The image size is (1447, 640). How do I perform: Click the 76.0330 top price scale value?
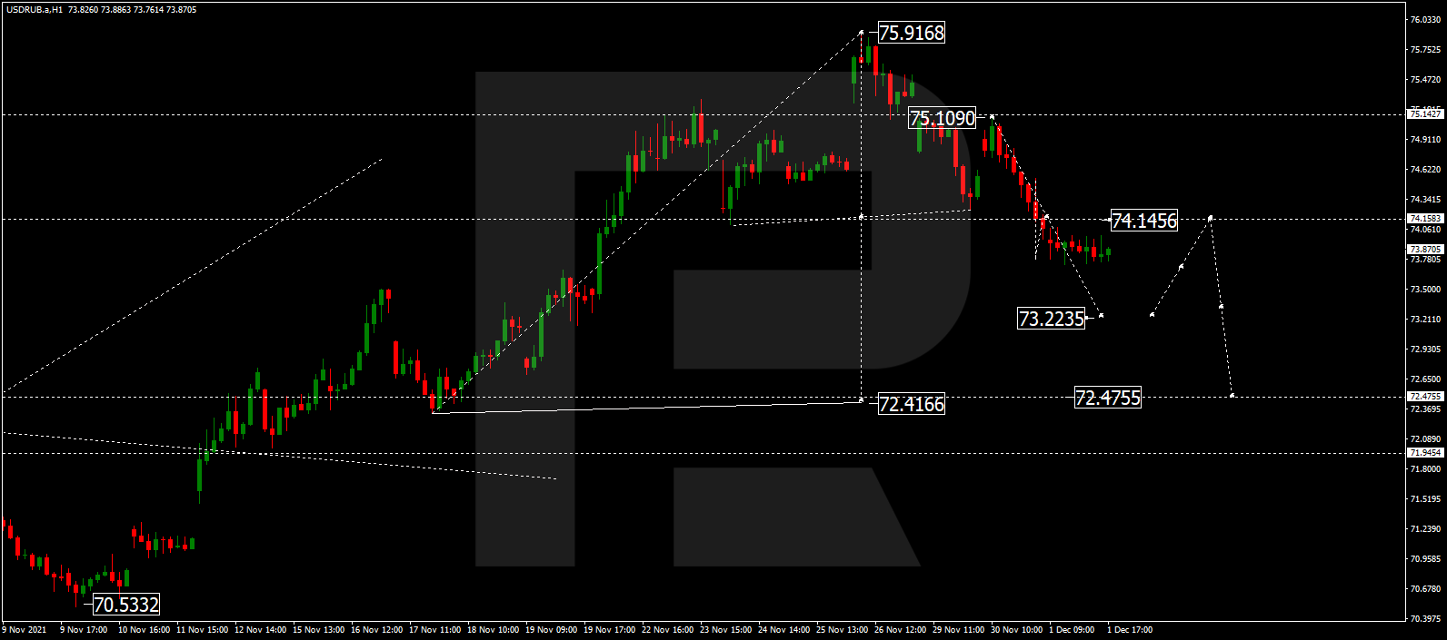click(1424, 20)
